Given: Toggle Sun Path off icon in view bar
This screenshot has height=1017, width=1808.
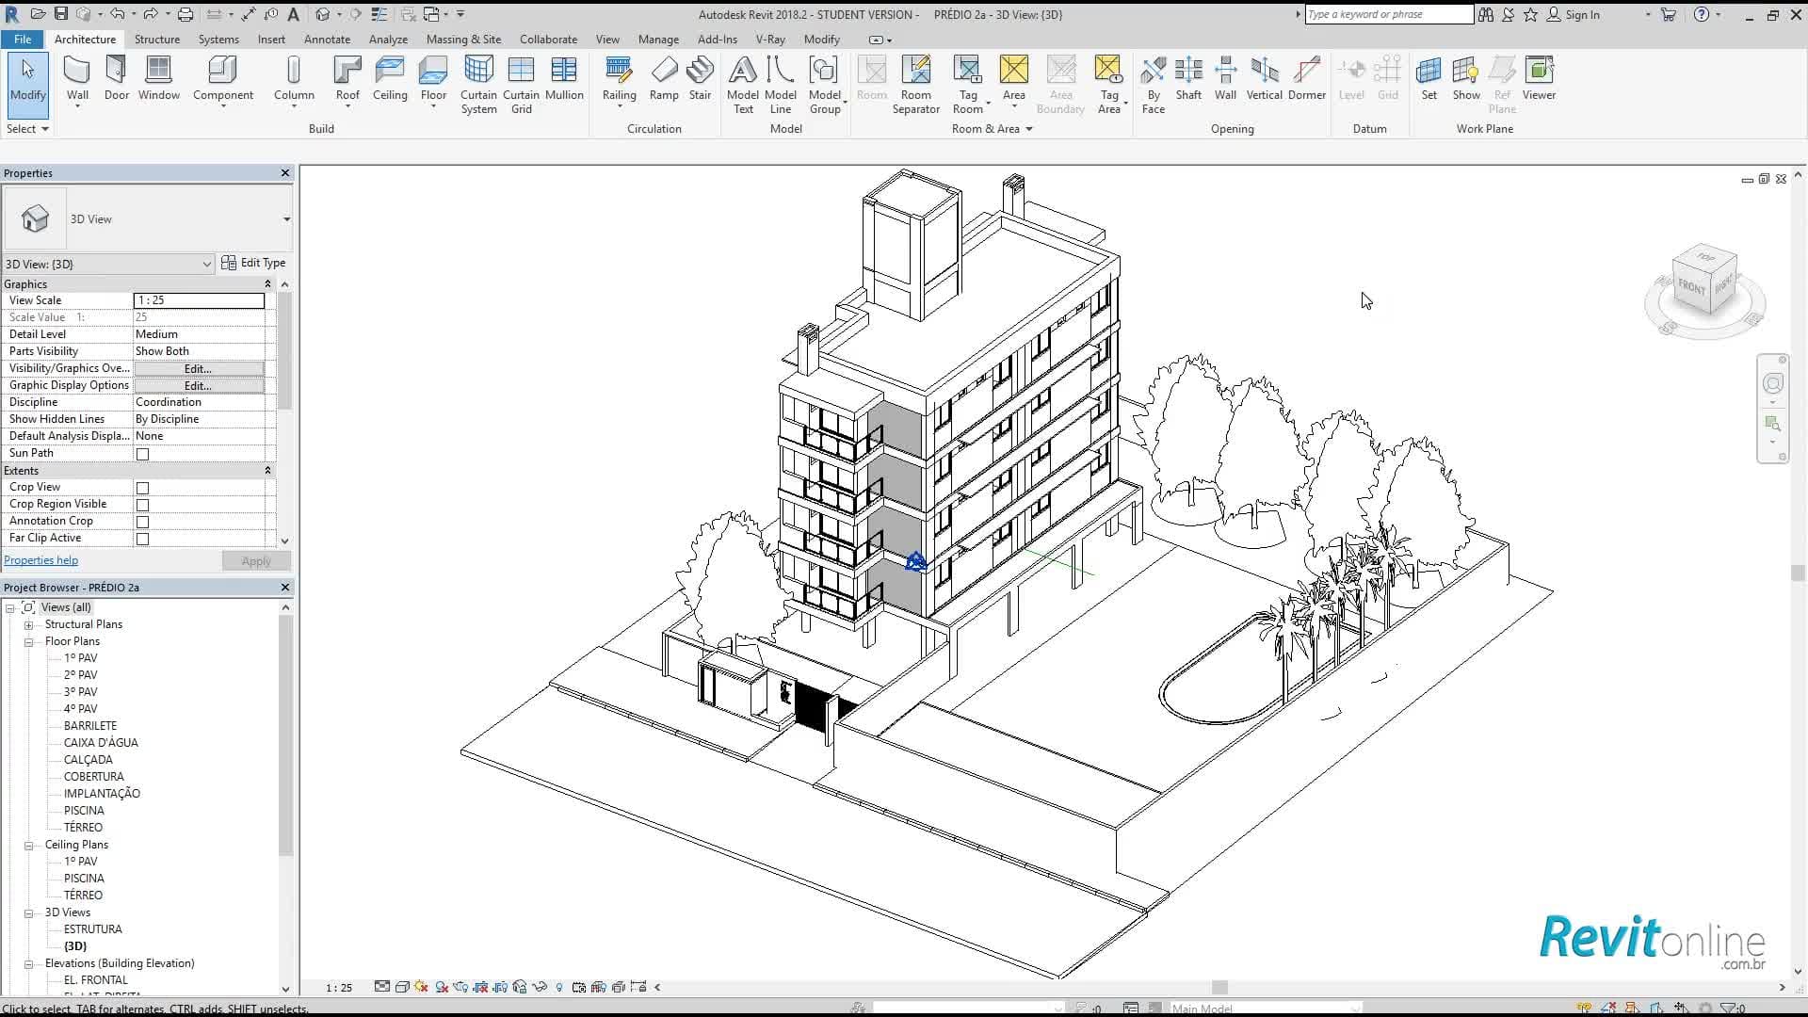Looking at the screenshot, I should coord(421,987).
